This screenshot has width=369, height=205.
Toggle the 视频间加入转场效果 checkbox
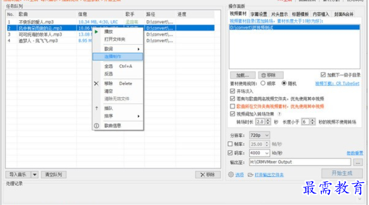tap(233, 114)
